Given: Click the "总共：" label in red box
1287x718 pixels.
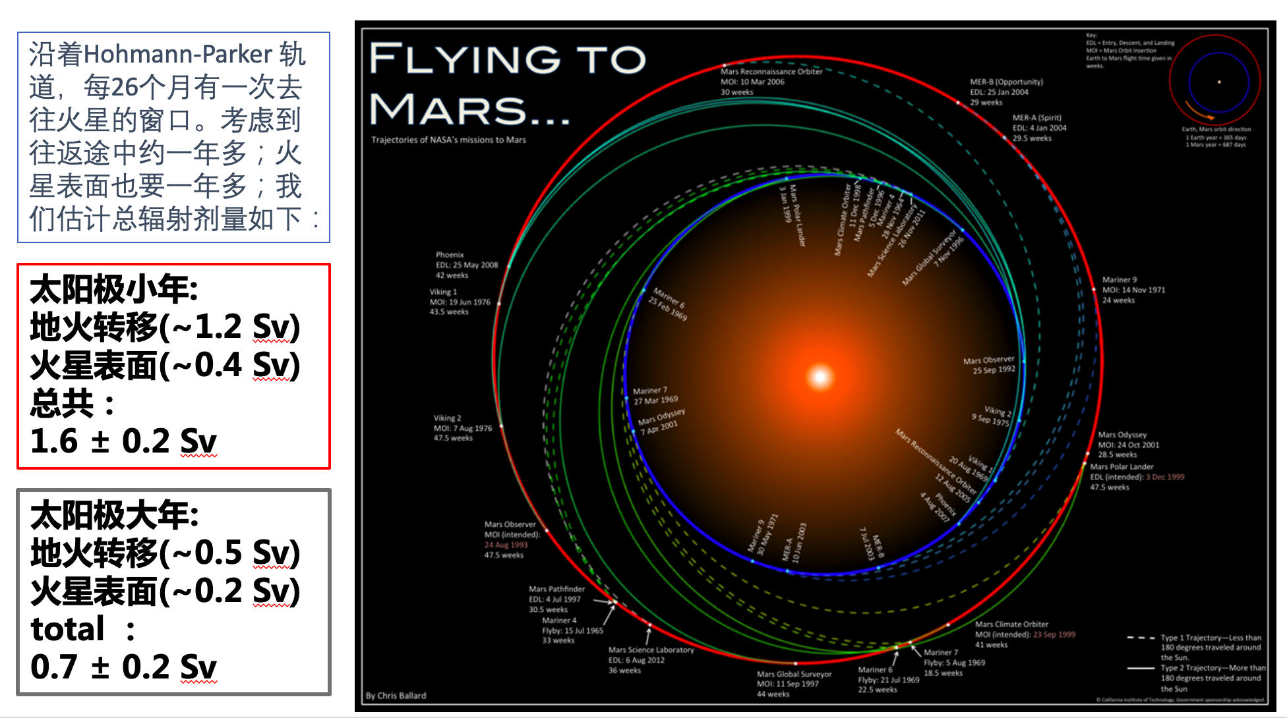Looking at the screenshot, I should [73, 403].
